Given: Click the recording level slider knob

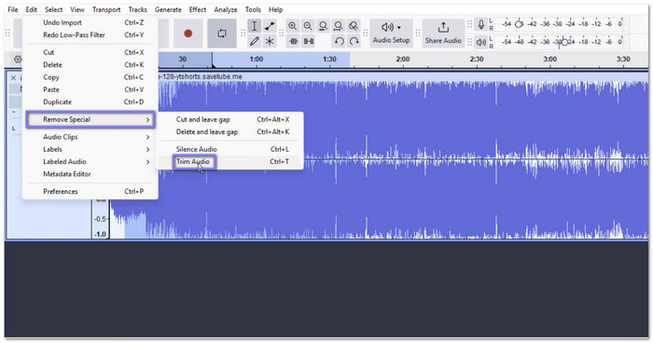Looking at the screenshot, I should coord(519,24).
